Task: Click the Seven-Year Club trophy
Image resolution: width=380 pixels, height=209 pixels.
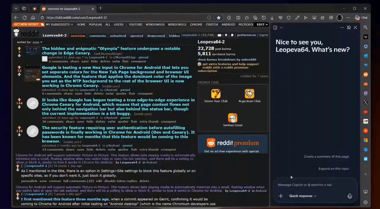Action: tap(216, 96)
